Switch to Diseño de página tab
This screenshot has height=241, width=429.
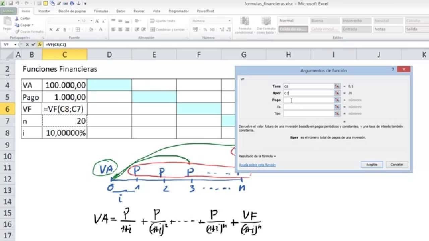72,11
